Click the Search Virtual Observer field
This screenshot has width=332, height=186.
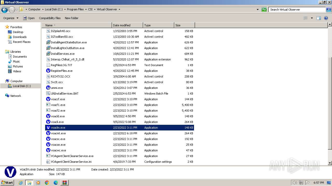pyautogui.click(x=297, y=10)
